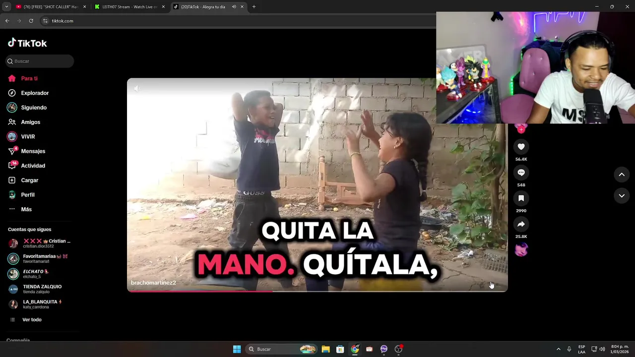Viewport: 635px width, 357px height.
Task: Open ELCHATO followed account
Action: click(30, 274)
